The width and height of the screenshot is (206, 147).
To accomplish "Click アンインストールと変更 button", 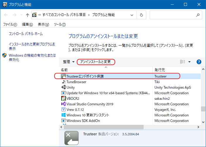I will coord(96,62).
